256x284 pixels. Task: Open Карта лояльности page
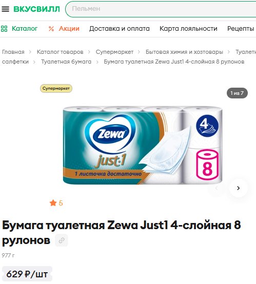pos(188,29)
